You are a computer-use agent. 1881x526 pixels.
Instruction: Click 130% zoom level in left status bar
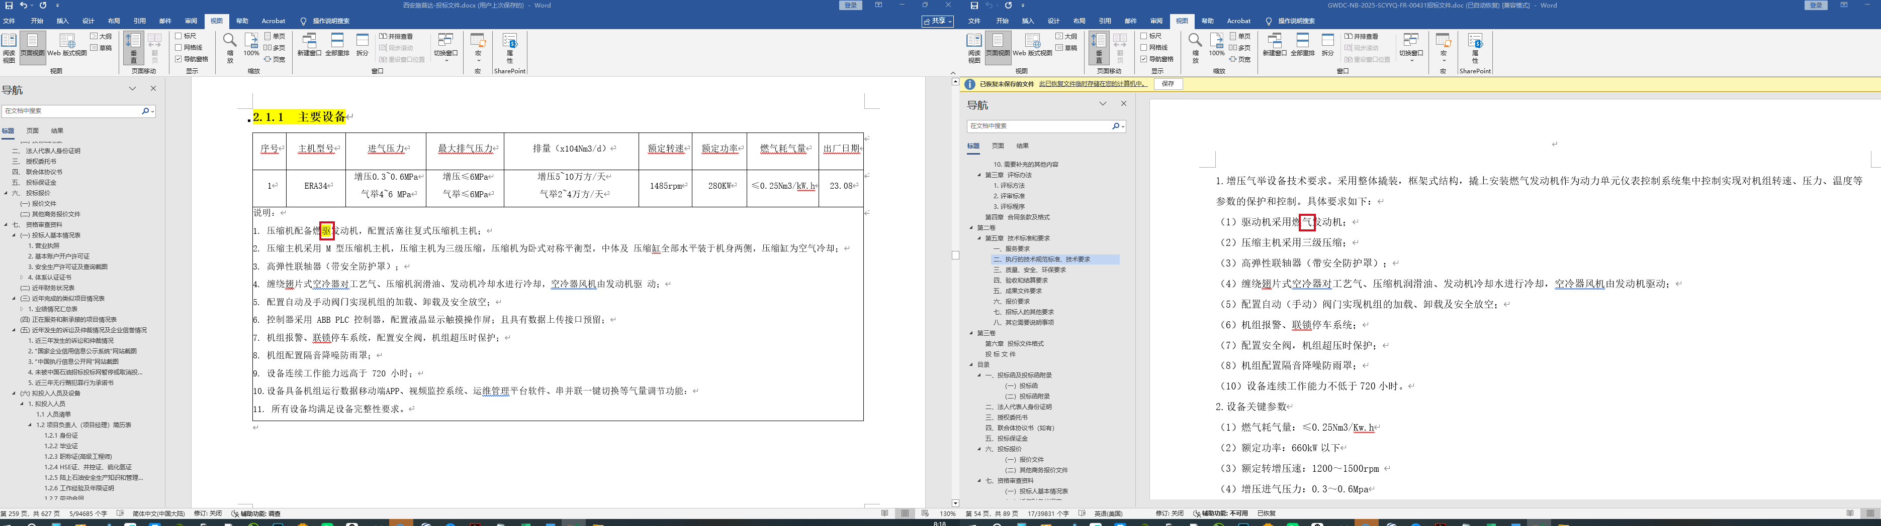pyautogui.click(x=947, y=513)
